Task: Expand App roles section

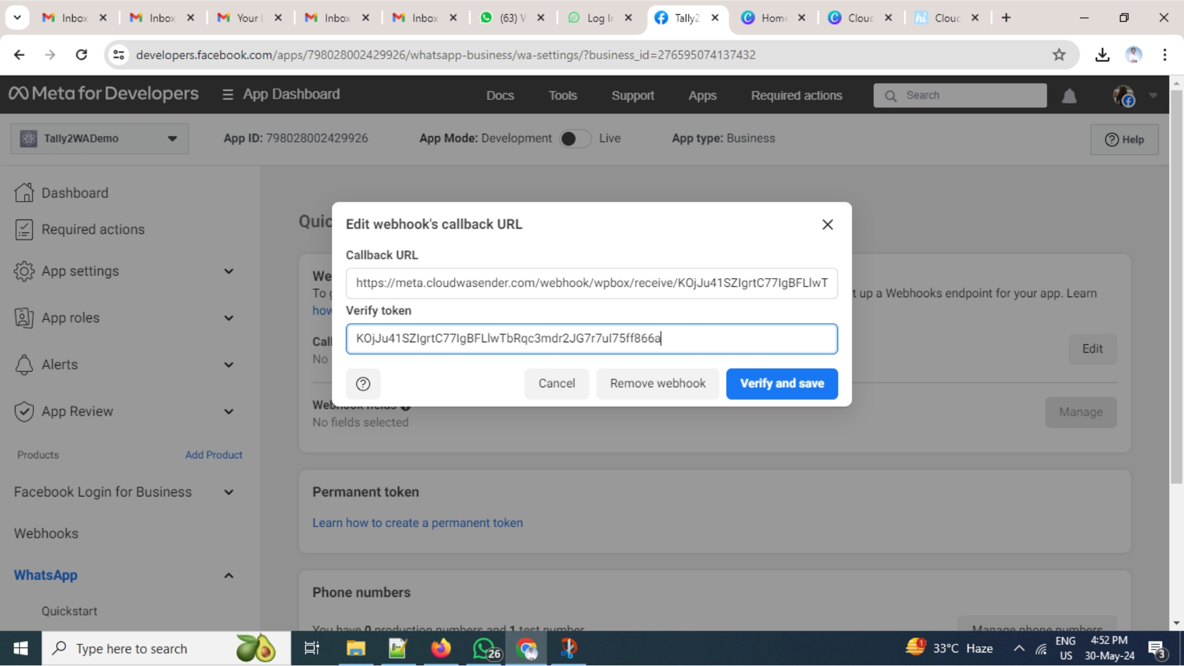Action: (x=229, y=318)
